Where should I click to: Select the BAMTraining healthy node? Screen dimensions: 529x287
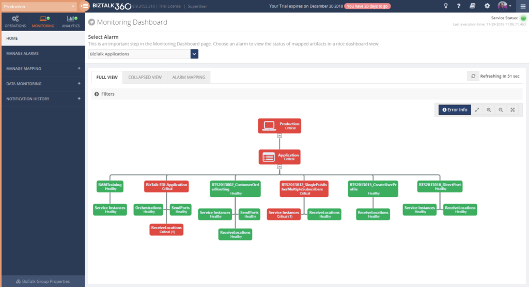[x=110, y=186]
